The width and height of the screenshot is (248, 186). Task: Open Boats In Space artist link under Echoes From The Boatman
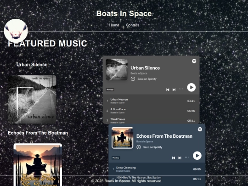145,141
